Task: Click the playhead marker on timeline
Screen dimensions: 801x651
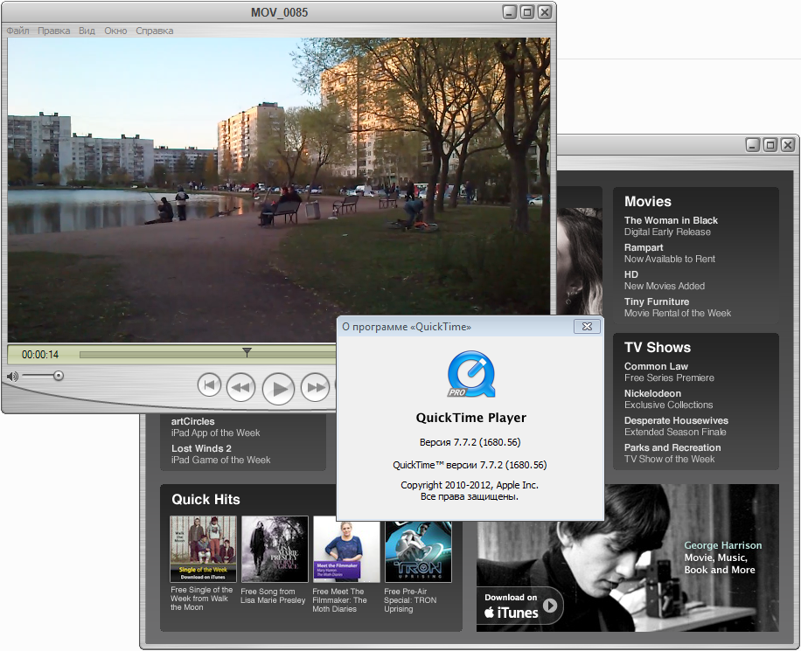Action: click(x=247, y=352)
